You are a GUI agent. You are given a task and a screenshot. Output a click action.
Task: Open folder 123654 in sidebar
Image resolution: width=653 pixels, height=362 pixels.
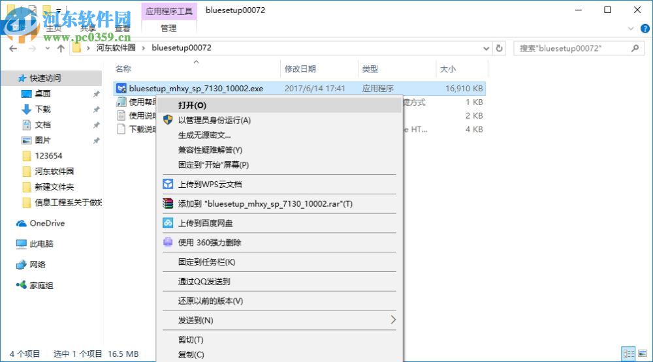(x=48, y=156)
